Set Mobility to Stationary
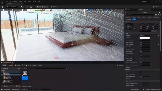This screenshot has height=91, width=162. [x=148, y=31]
